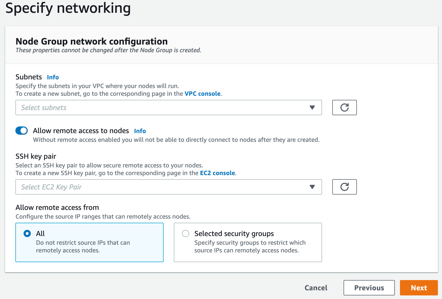Click the SSH key pair label
The image size is (442, 299).
click(x=36, y=156)
